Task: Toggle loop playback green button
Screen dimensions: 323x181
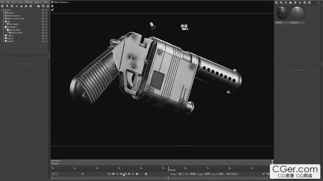Action: [109, 174]
